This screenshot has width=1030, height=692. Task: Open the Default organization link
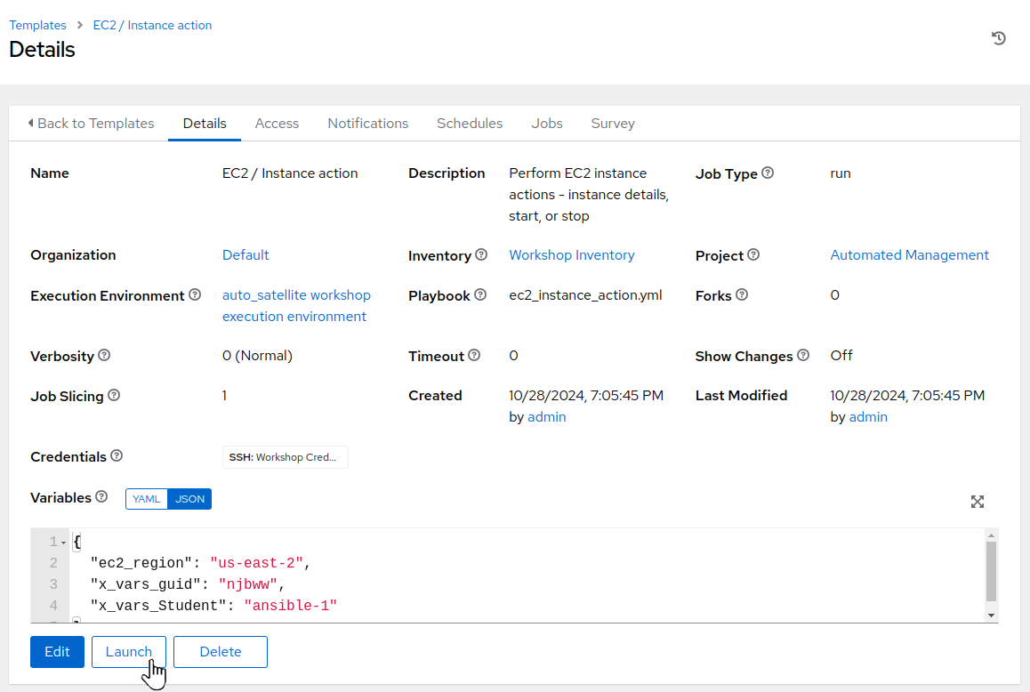click(245, 255)
